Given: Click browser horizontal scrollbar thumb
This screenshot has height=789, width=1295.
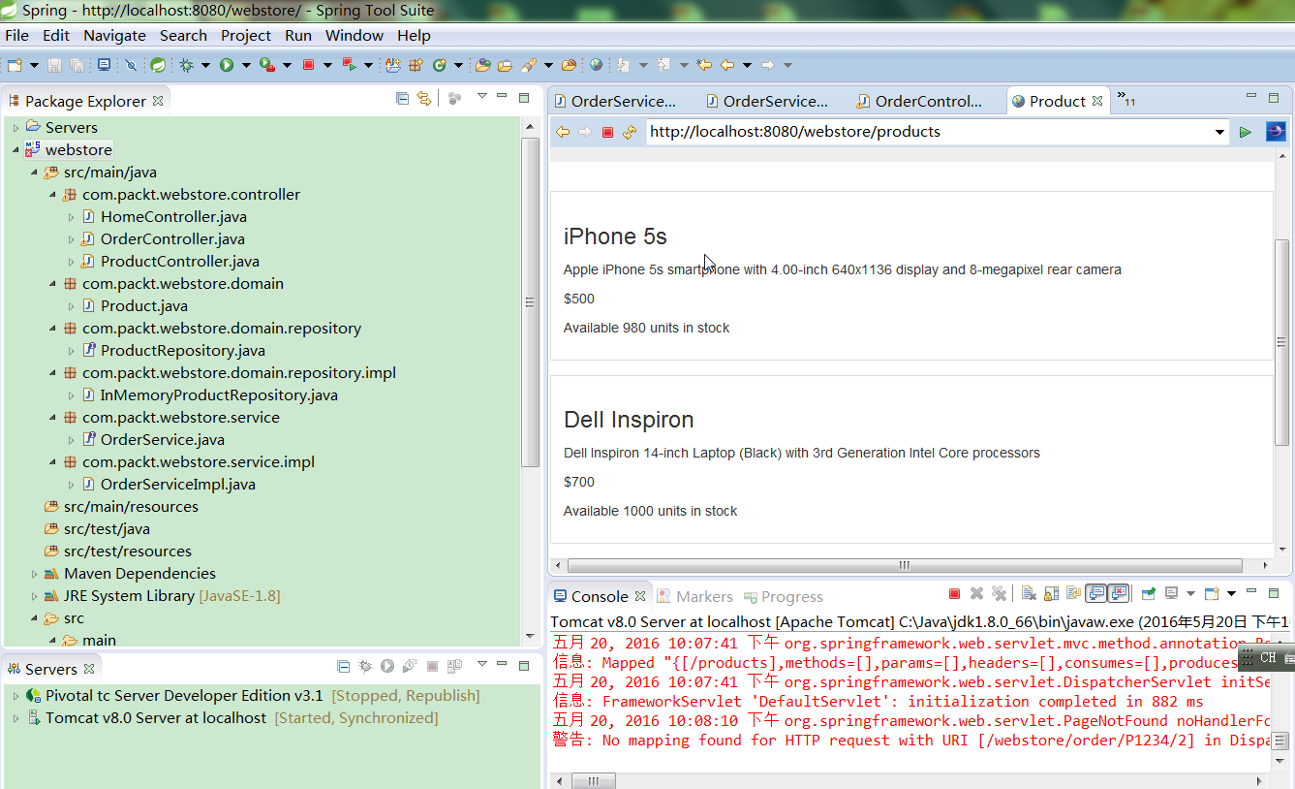Looking at the screenshot, I should 905,565.
